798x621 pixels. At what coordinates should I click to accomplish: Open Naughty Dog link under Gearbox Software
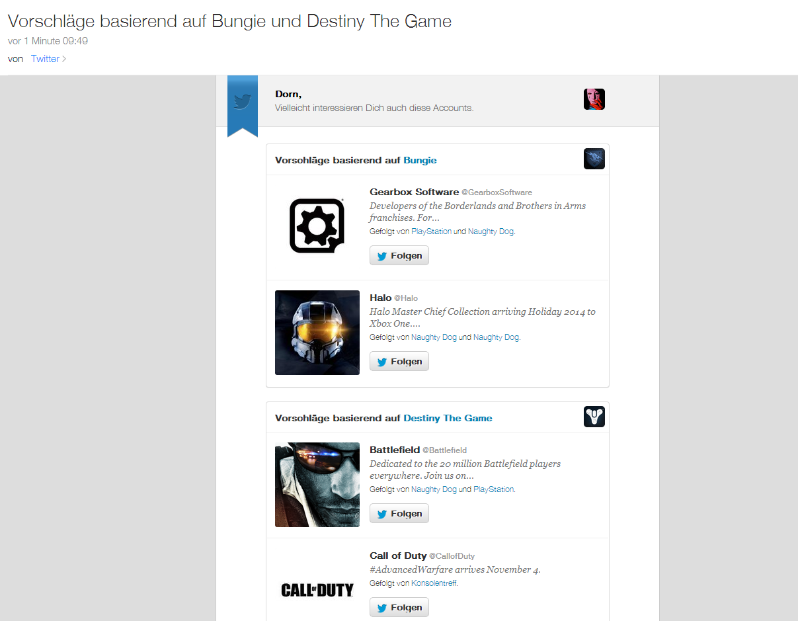click(491, 231)
